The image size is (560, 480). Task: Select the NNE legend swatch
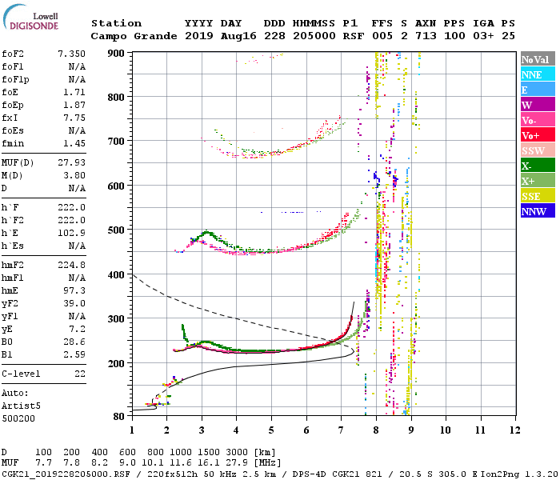click(538, 74)
